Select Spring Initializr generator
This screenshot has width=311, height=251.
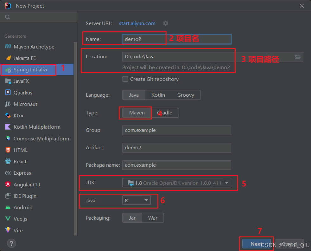pos(37,70)
